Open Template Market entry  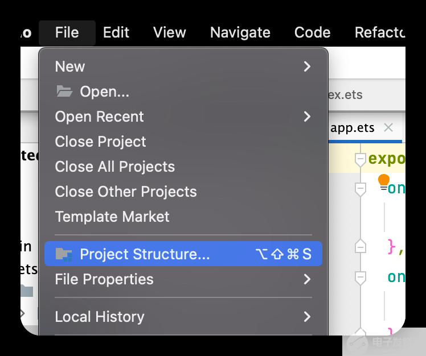tap(112, 217)
